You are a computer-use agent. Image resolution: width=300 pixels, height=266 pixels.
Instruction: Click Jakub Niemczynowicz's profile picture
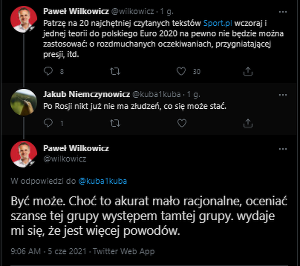coord(22,102)
